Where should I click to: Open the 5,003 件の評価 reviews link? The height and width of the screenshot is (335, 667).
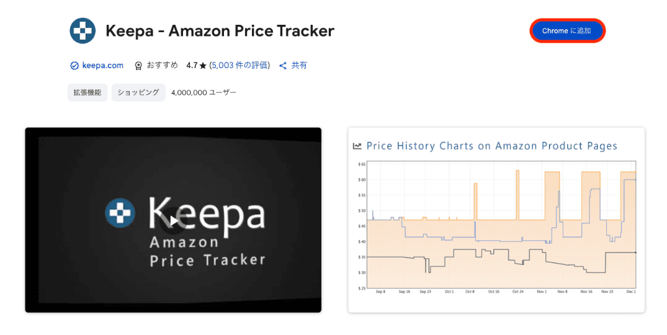pos(242,66)
